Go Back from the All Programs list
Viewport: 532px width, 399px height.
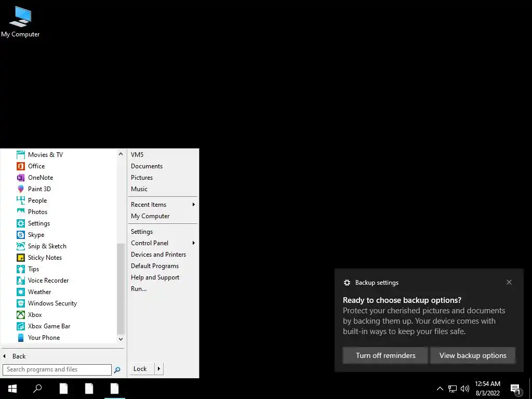tap(14, 356)
